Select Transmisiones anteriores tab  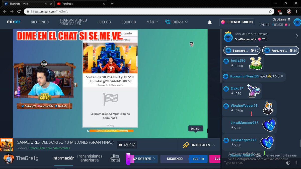[90, 158]
